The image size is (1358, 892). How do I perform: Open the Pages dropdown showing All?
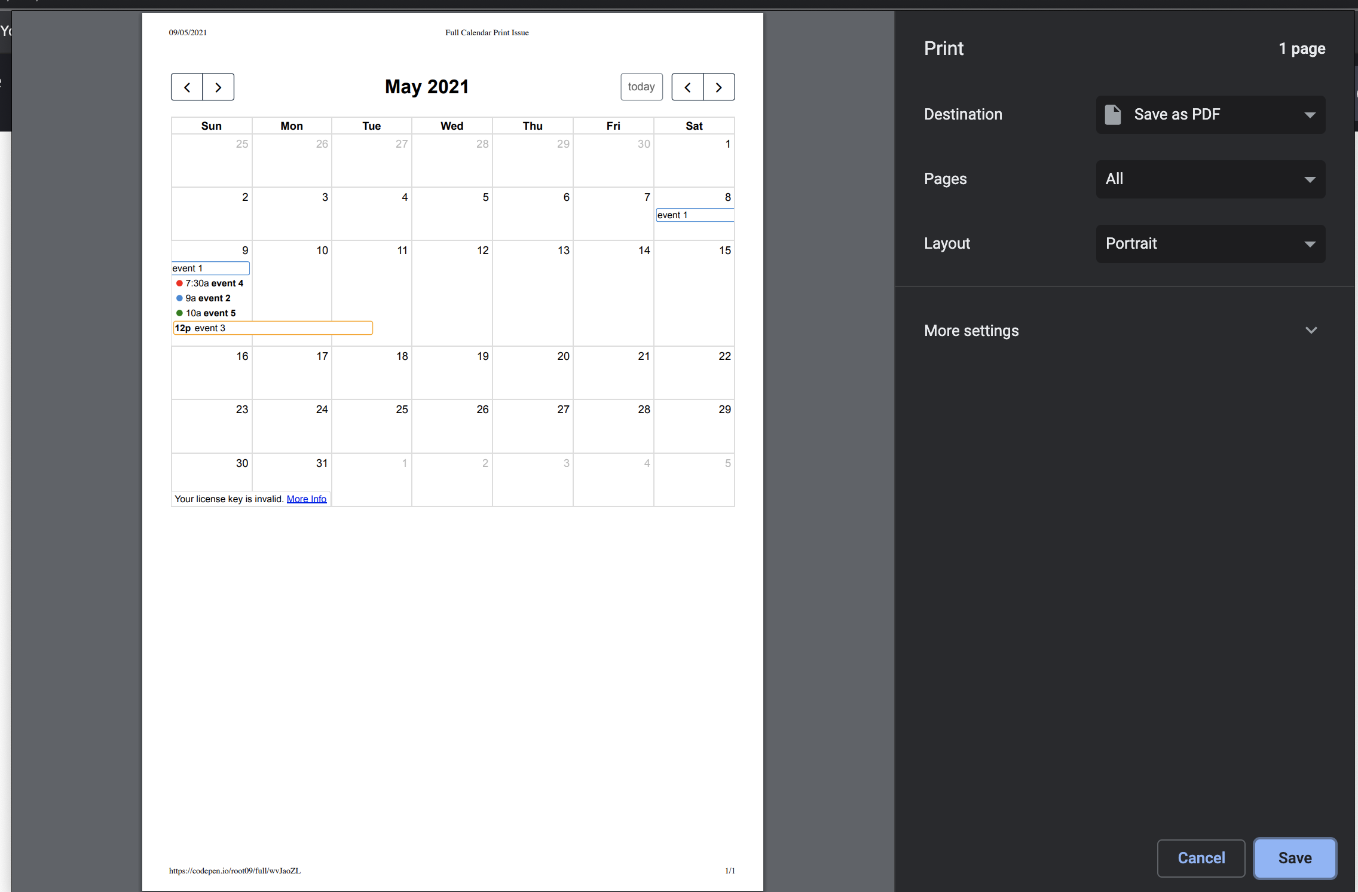tap(1210, 179)
